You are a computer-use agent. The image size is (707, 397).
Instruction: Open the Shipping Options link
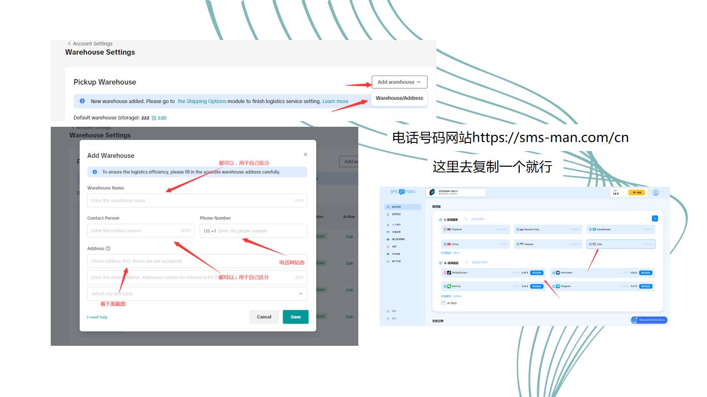click(202, 101)
